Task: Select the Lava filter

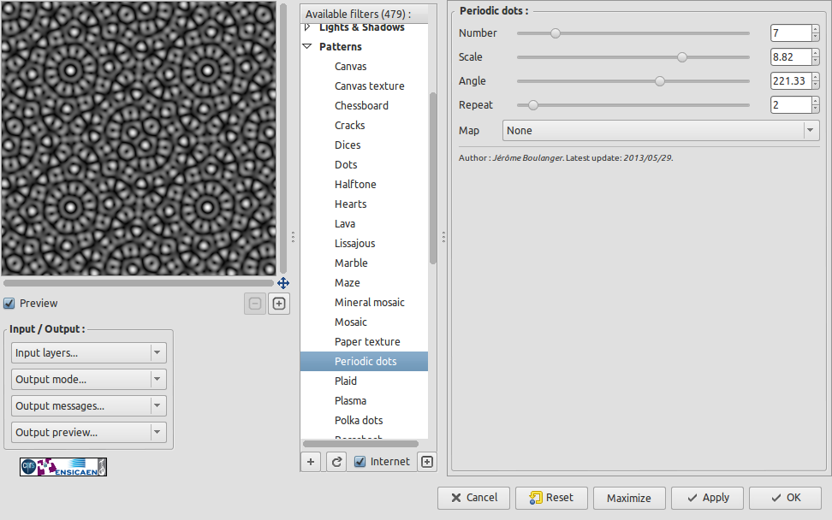Action: [345, 224]
